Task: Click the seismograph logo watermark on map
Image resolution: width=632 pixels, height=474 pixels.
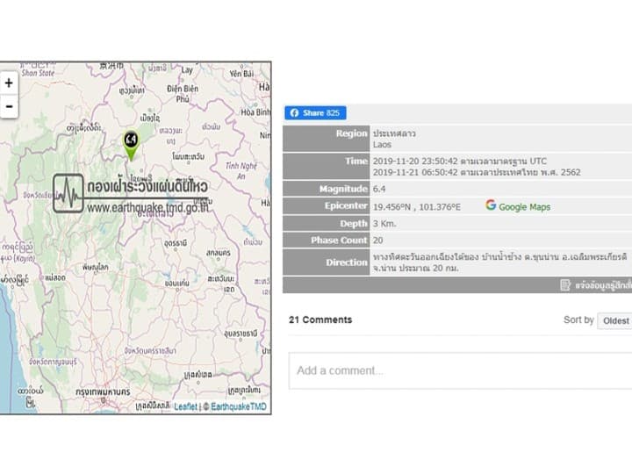Action: point(68,192)
